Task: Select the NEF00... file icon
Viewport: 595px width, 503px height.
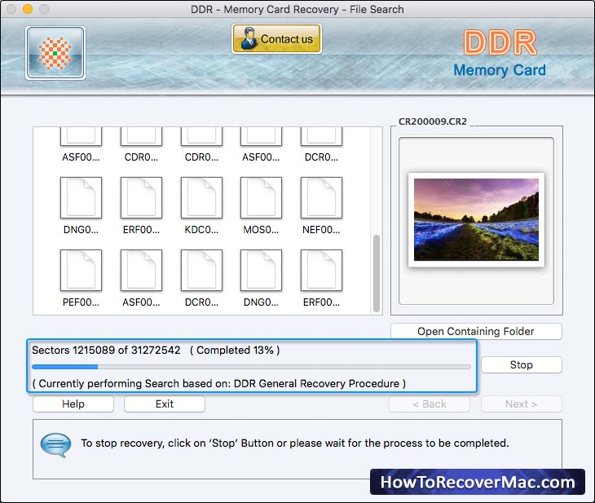Action: pos(321,197)
